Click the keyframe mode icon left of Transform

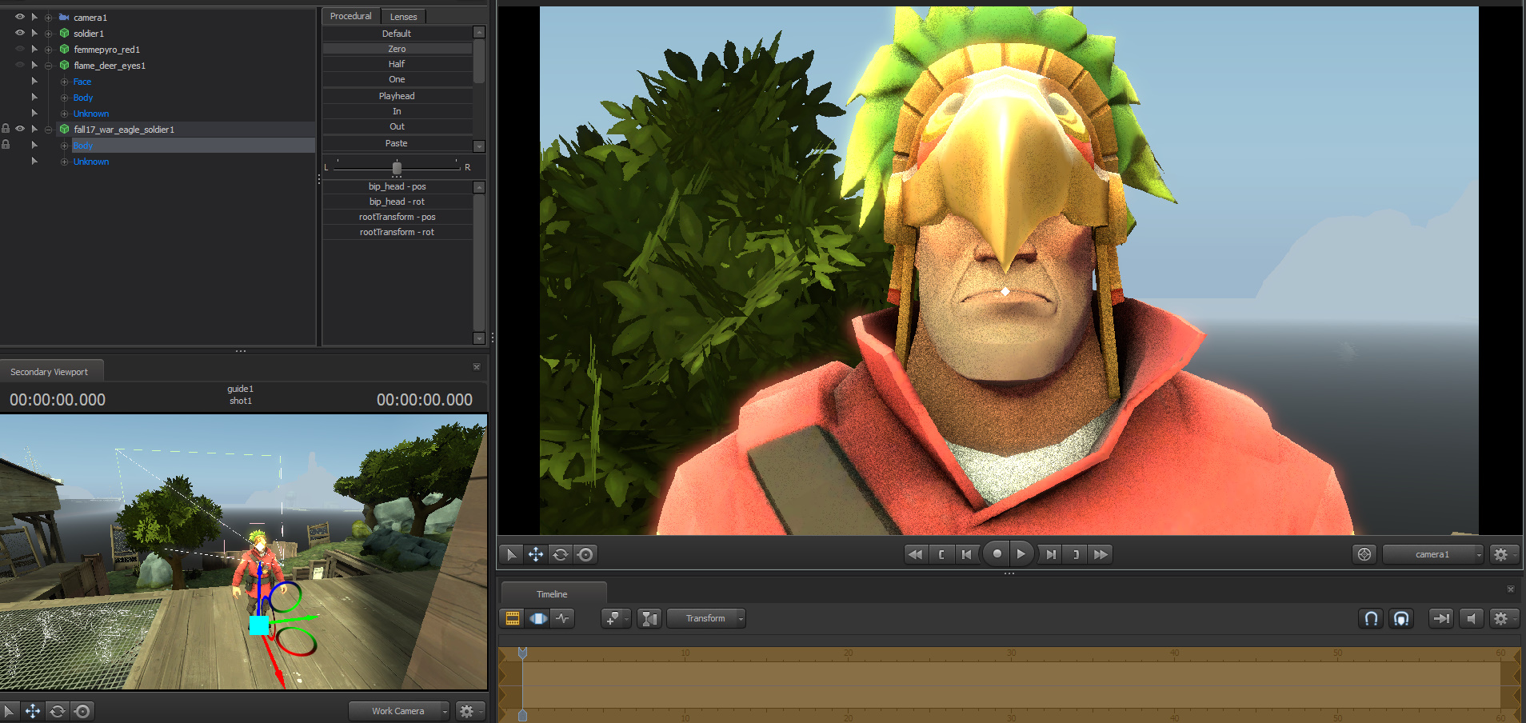pyautogui.click(x=615, y=618)
